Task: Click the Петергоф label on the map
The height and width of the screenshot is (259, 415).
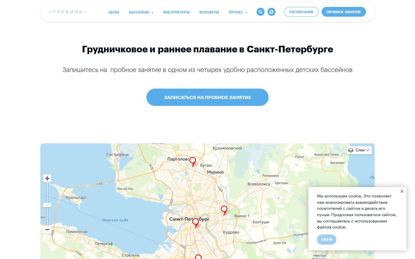Action: 104,243
